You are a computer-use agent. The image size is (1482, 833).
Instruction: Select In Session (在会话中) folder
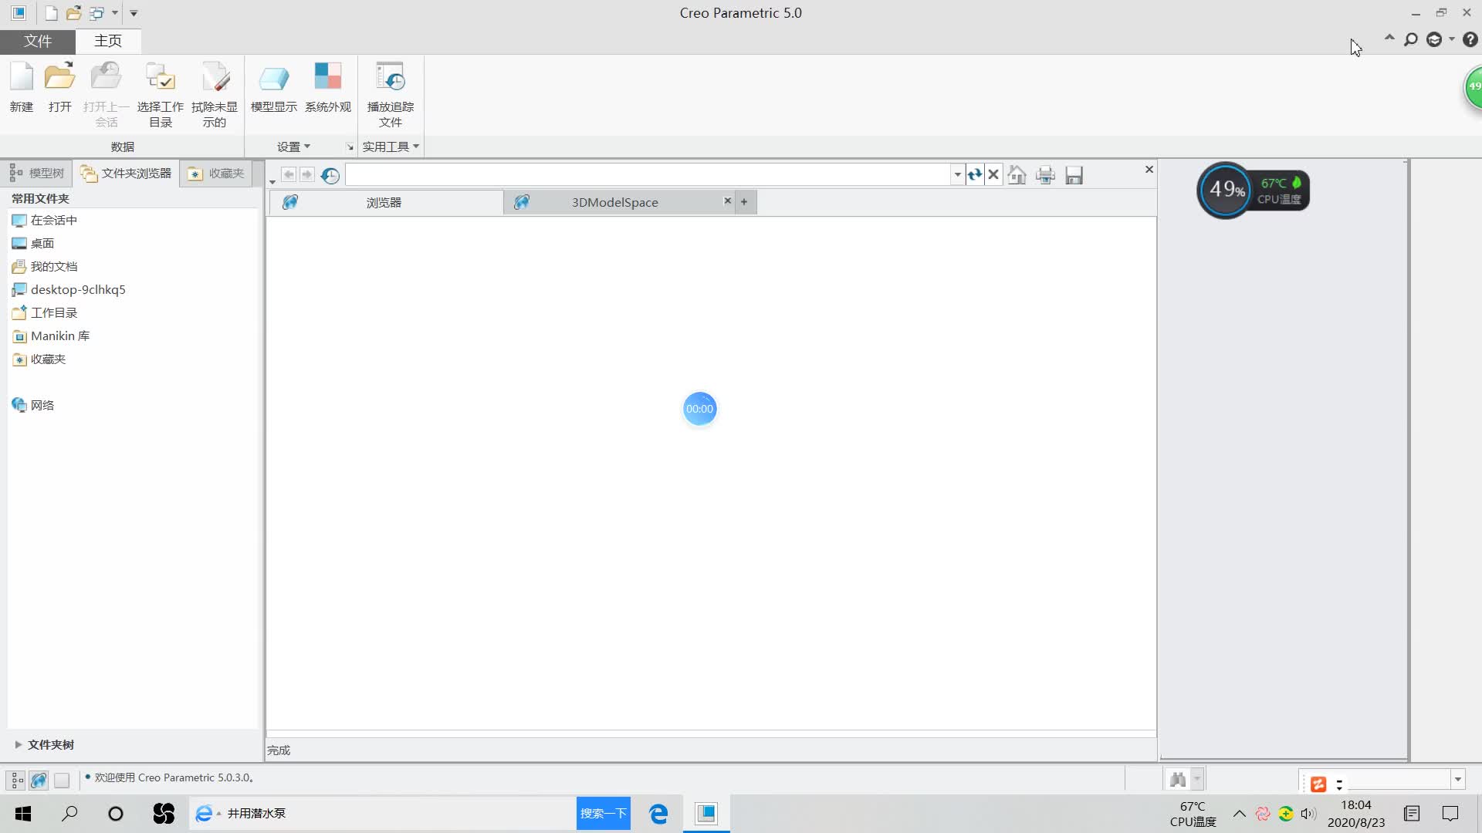tap(45, 221)
